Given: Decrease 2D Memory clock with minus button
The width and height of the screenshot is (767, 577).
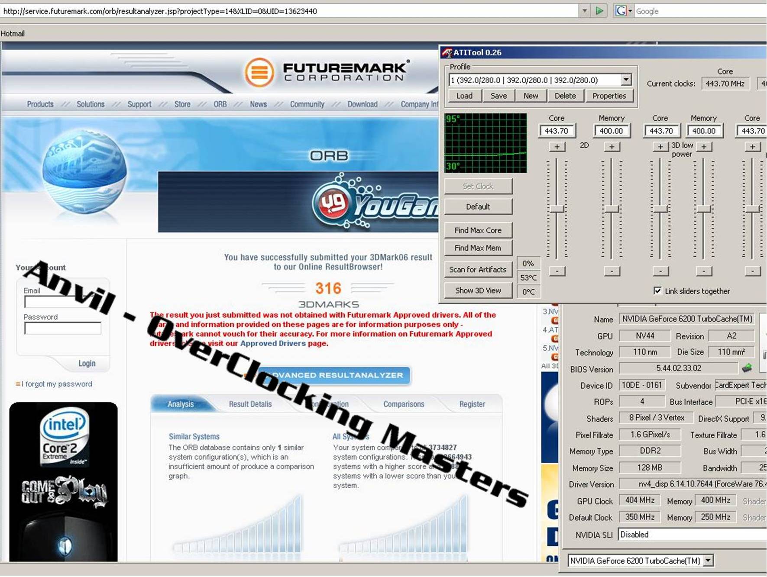Looking at the screenshot, I should pyautogui.click(x=612, y=271).
